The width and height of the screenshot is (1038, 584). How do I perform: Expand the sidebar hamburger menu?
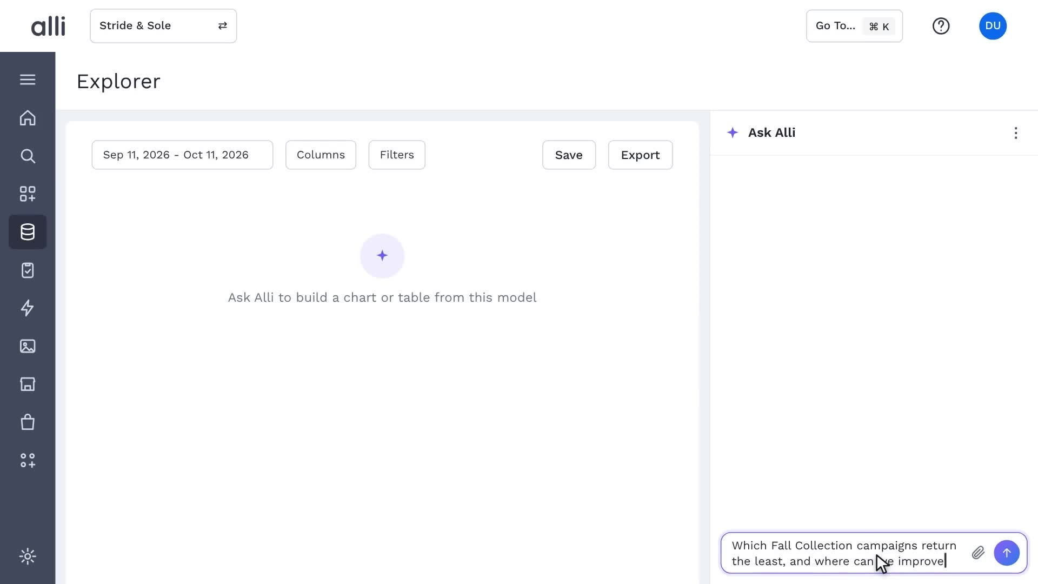click(28, 79)
